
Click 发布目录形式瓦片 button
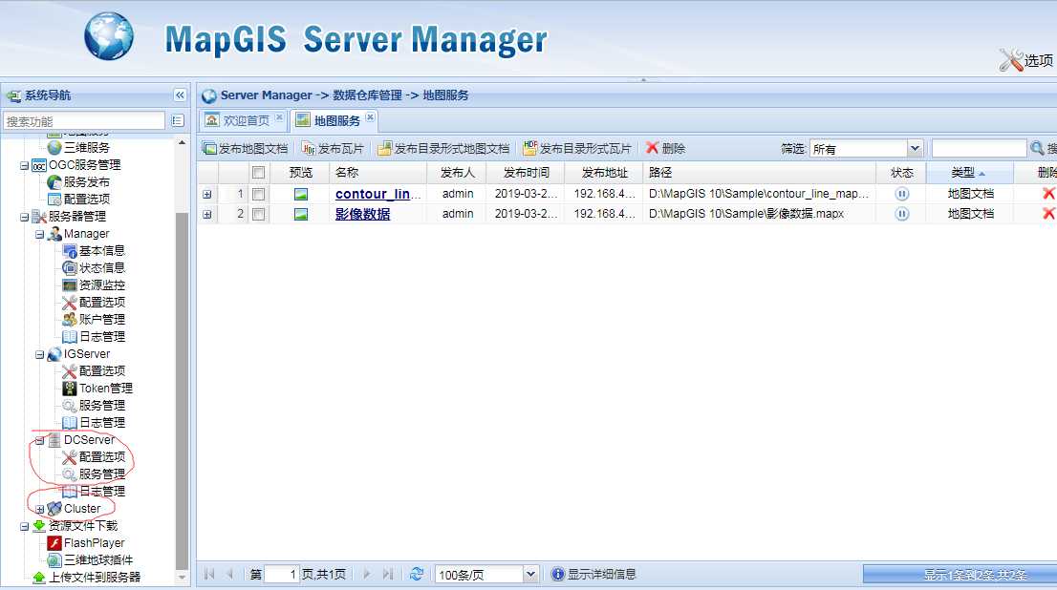[577, 148]
